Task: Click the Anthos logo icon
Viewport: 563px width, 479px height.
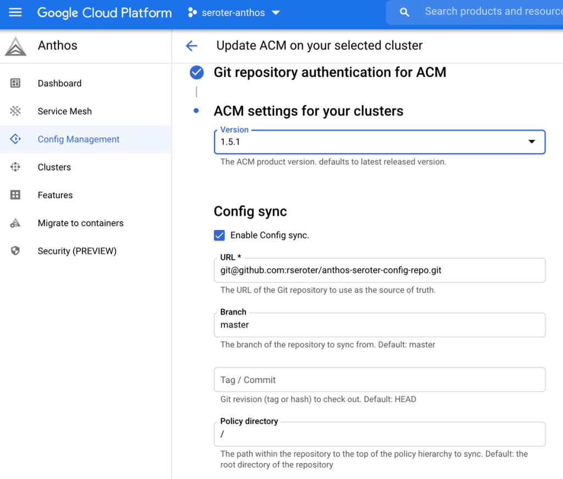Action: pos(15,46)
